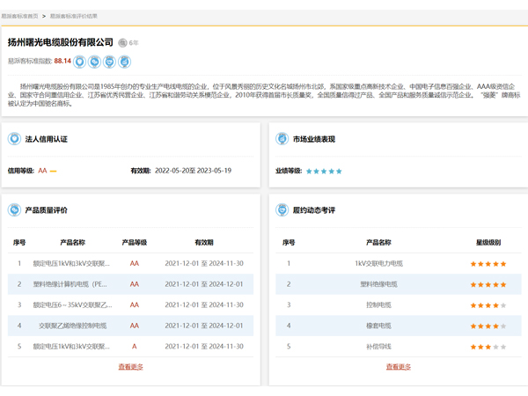Open the first breadcrumb link 易派客标准首页
This screenshot has width=528, height=396.
point(19,16)
